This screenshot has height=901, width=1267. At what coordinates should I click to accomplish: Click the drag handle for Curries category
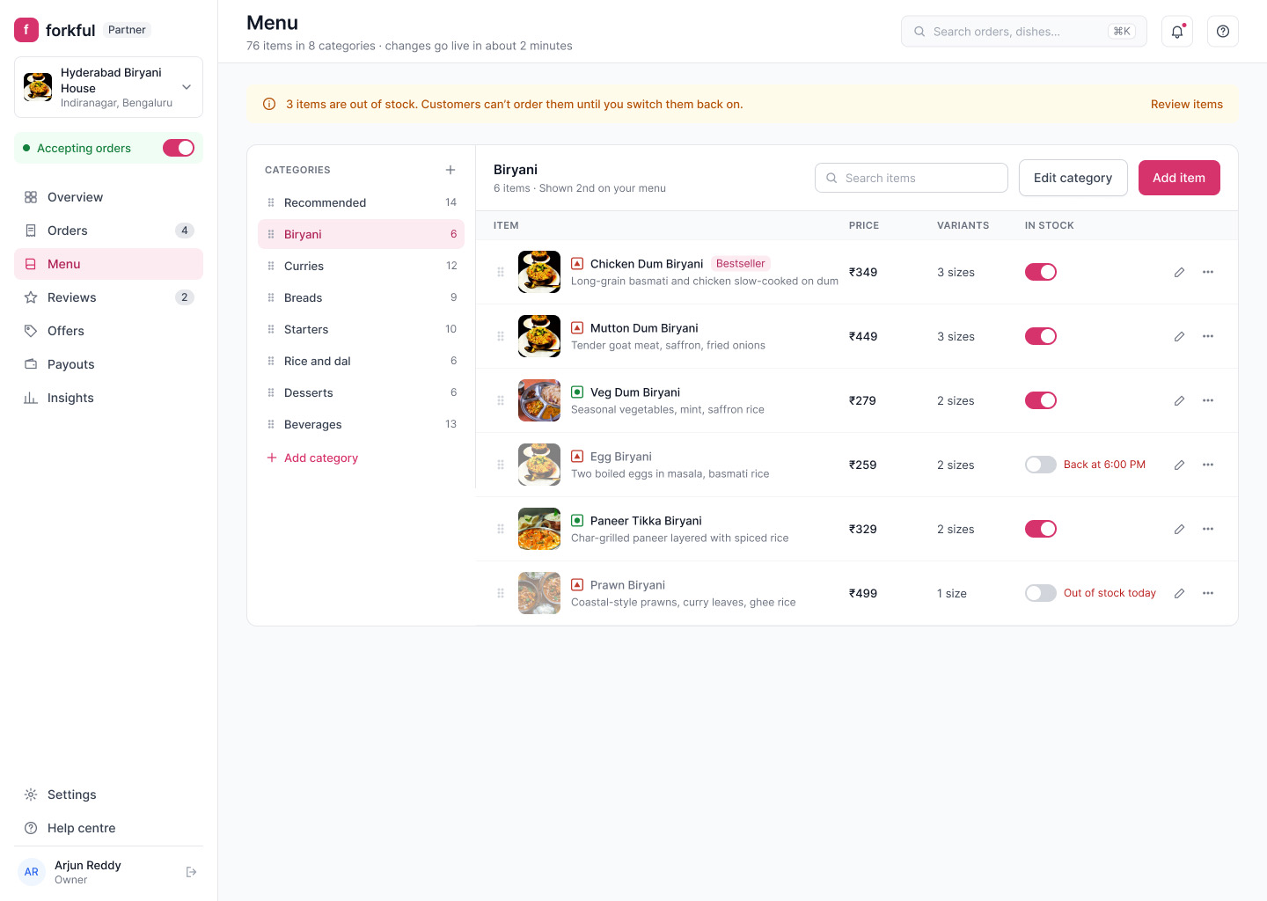(x=271, y=266)
